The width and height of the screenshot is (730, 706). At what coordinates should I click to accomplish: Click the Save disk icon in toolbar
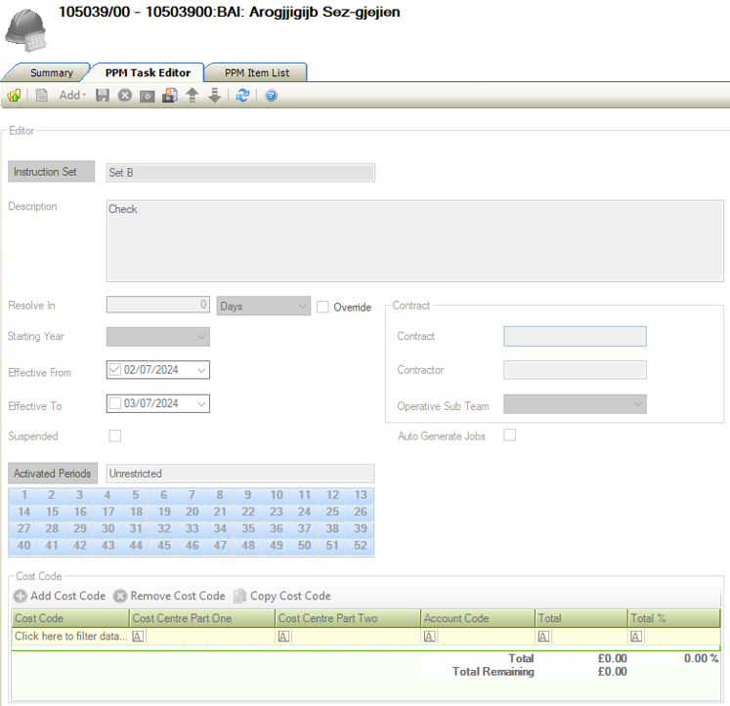click(103, 96)
